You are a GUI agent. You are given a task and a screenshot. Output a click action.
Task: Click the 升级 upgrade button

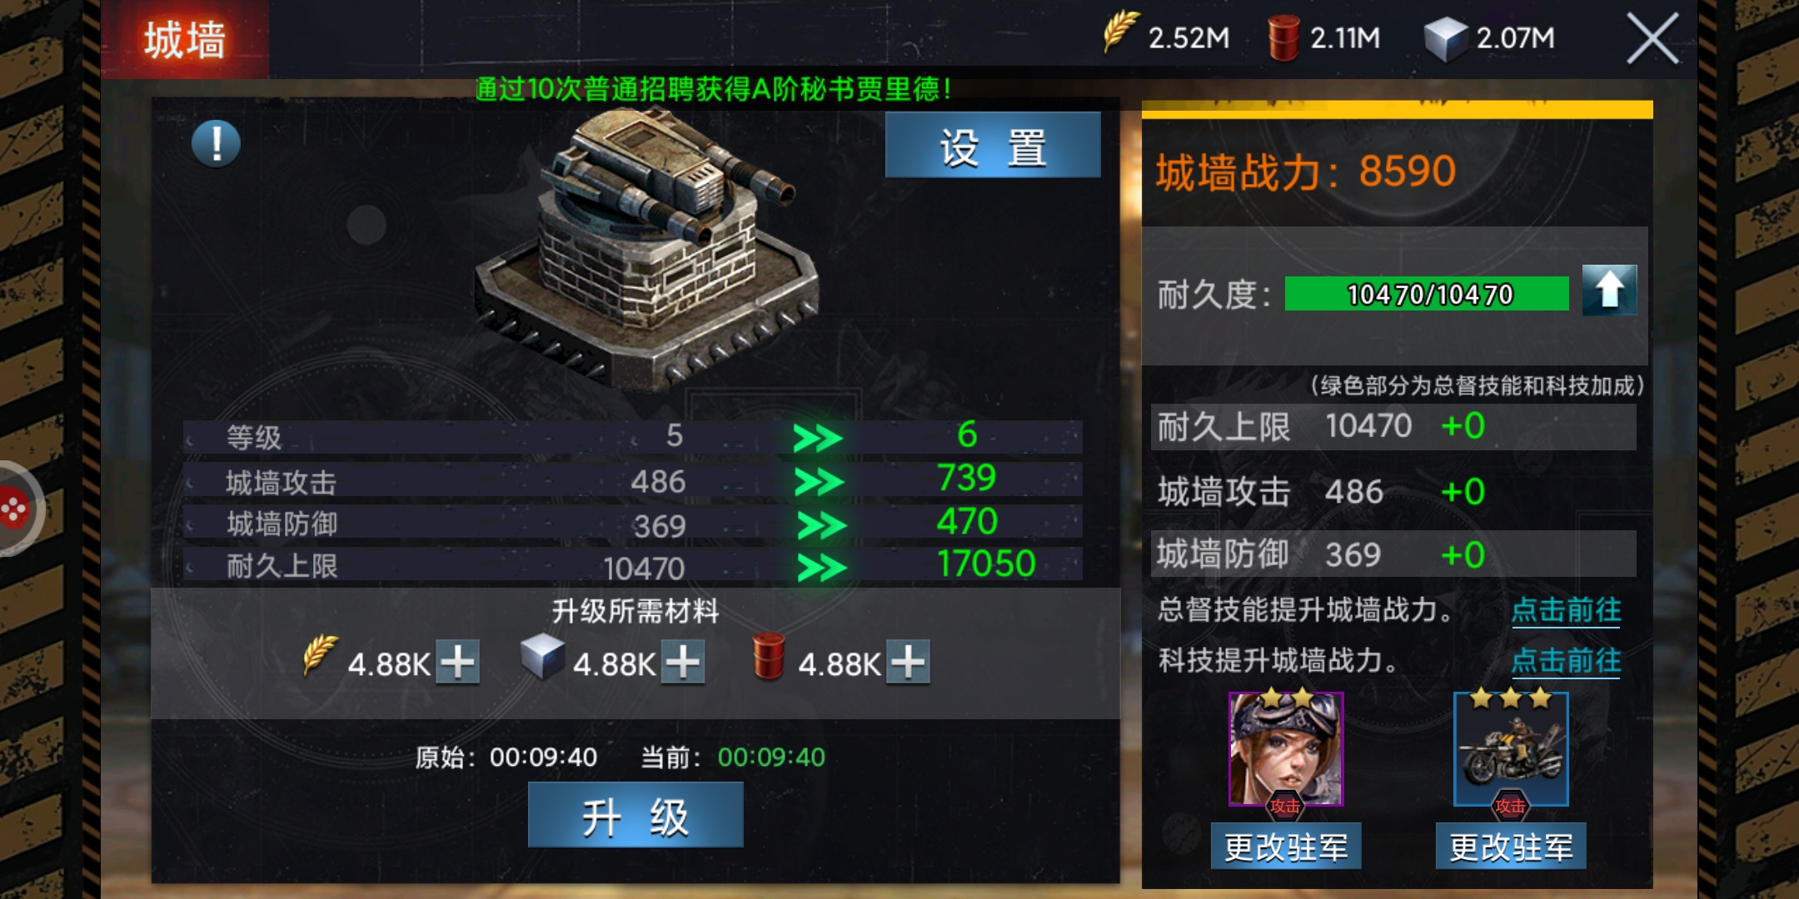[635, 816]
